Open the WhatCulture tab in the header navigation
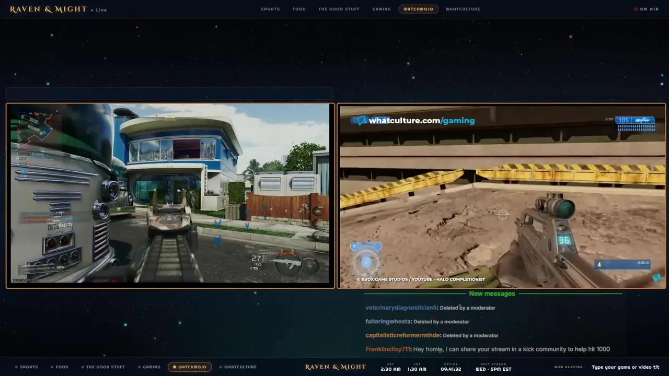The height and width of the screenshot is (376, 669). click(463, 9)
